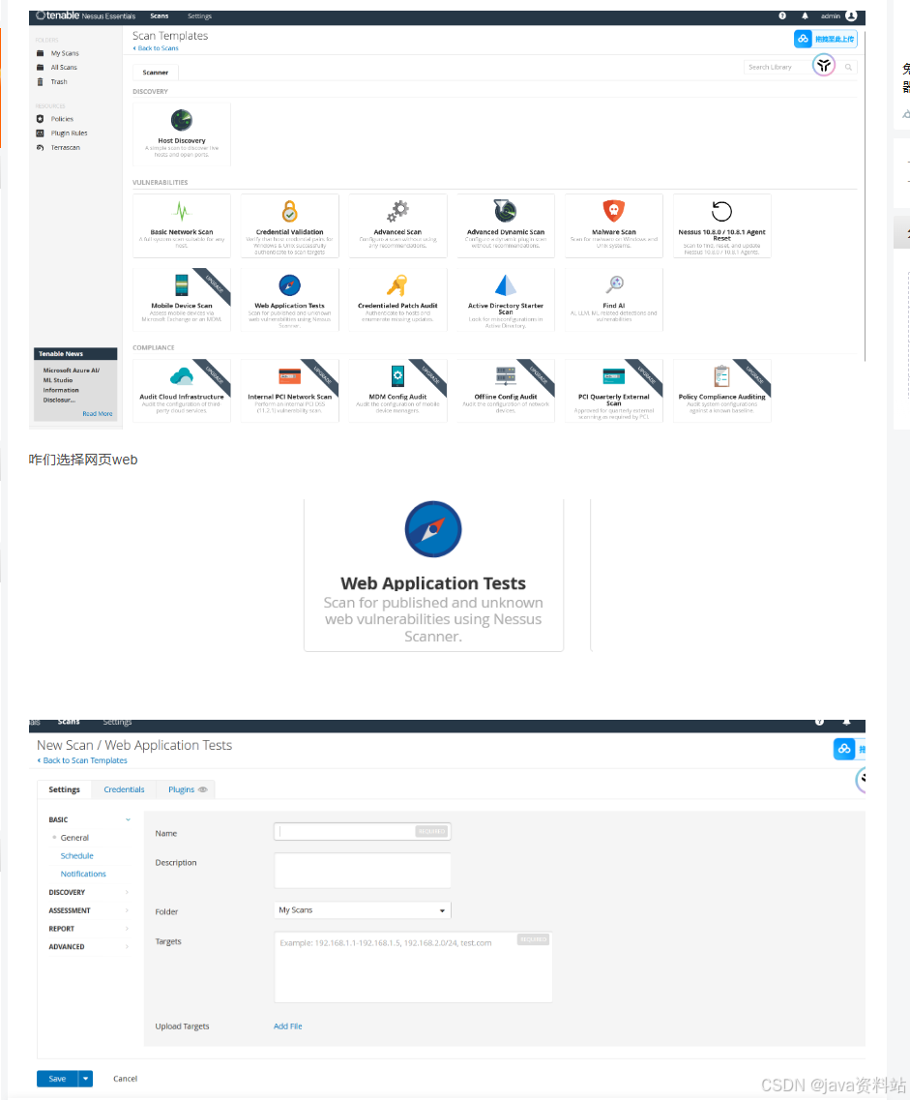910x1100 pixels.
Task: Click the search magnifier in Search Library
Action: (x=848, y=68)
